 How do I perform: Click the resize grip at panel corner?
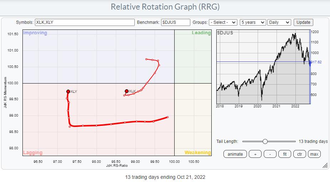point(325,166)
